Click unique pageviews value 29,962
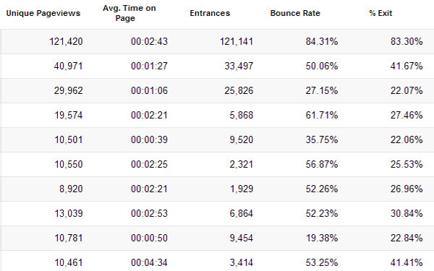 [69, 91]
